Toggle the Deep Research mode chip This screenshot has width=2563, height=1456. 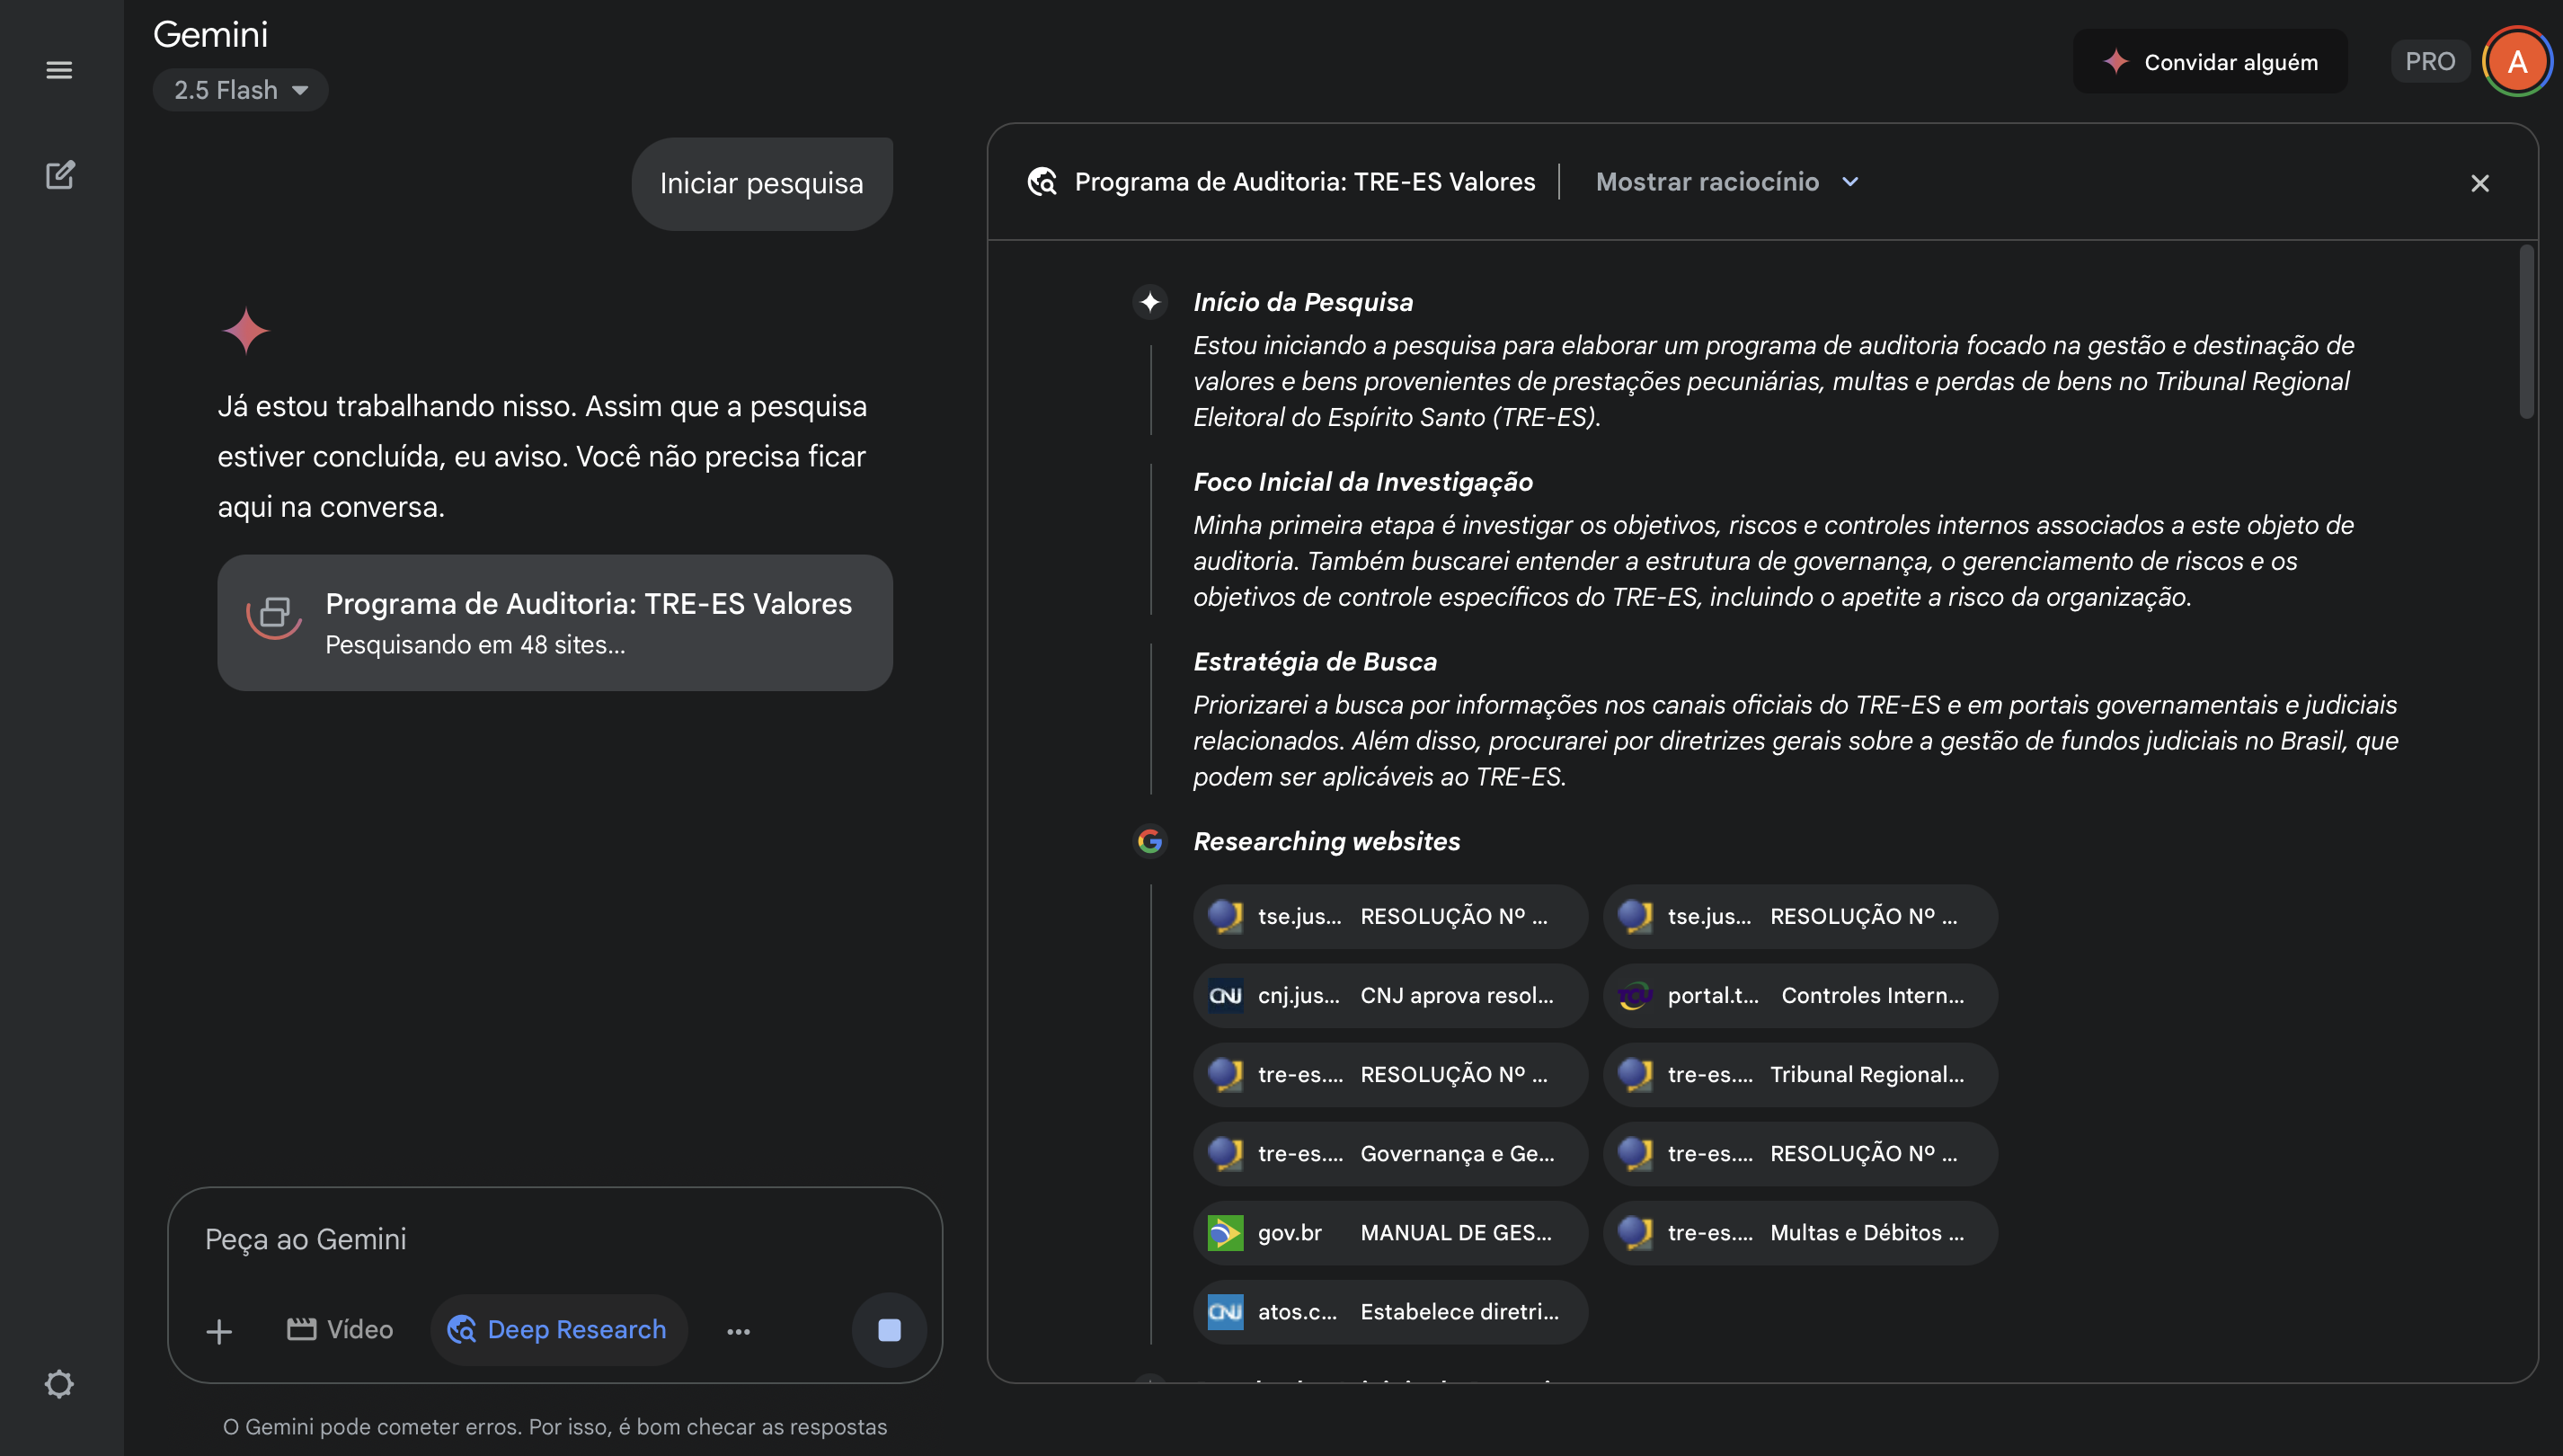coord(558,1329)
